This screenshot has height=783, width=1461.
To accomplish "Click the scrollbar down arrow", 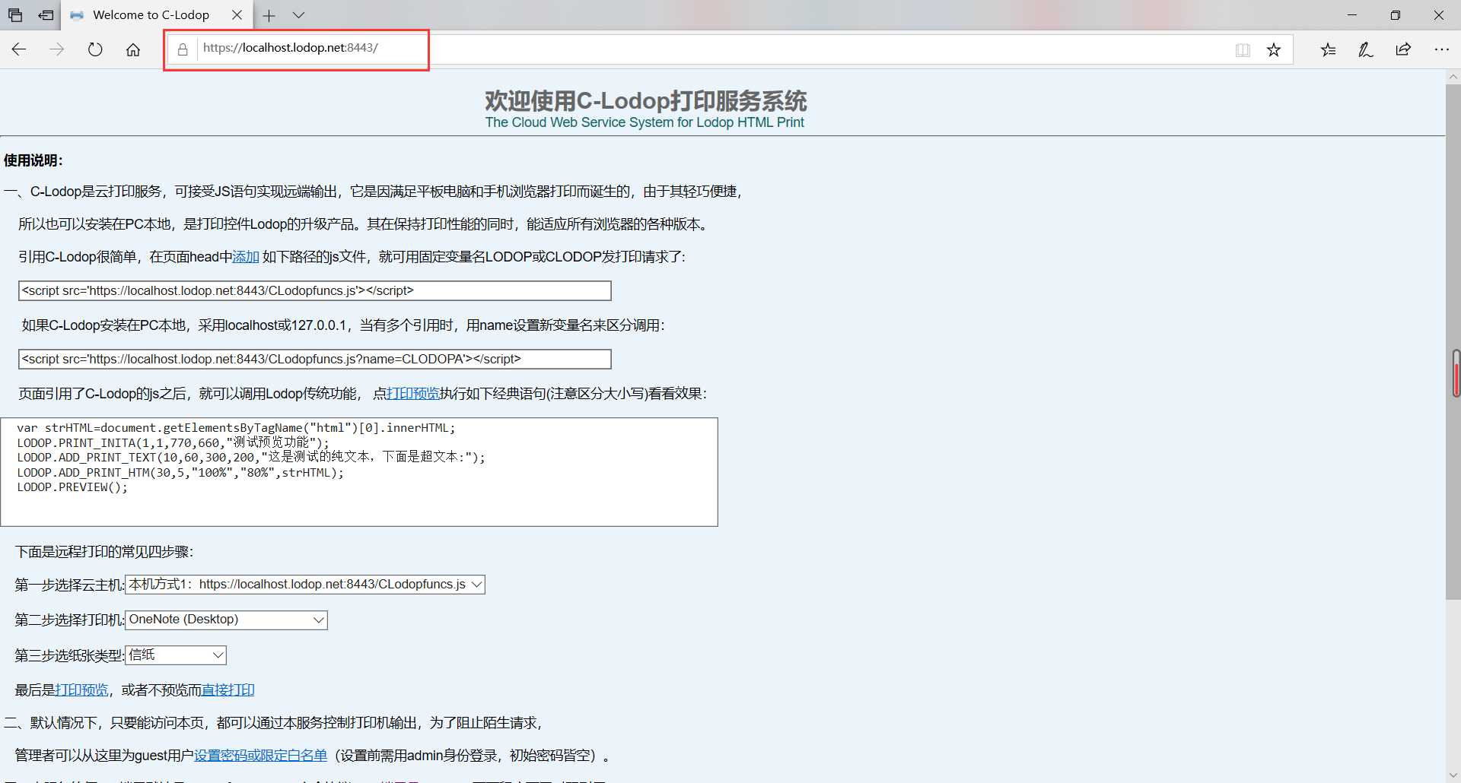I will 1453,775.
